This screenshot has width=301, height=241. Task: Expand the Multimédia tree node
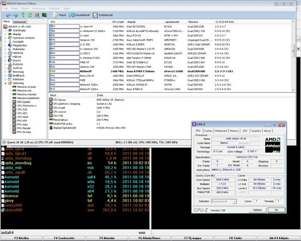click(x=5, y=49)
